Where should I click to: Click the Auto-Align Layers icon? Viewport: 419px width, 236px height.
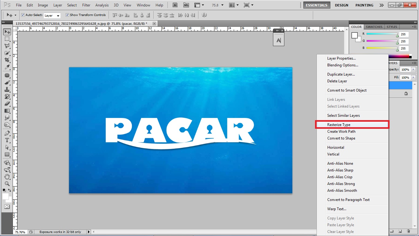[x=204, y=15]
